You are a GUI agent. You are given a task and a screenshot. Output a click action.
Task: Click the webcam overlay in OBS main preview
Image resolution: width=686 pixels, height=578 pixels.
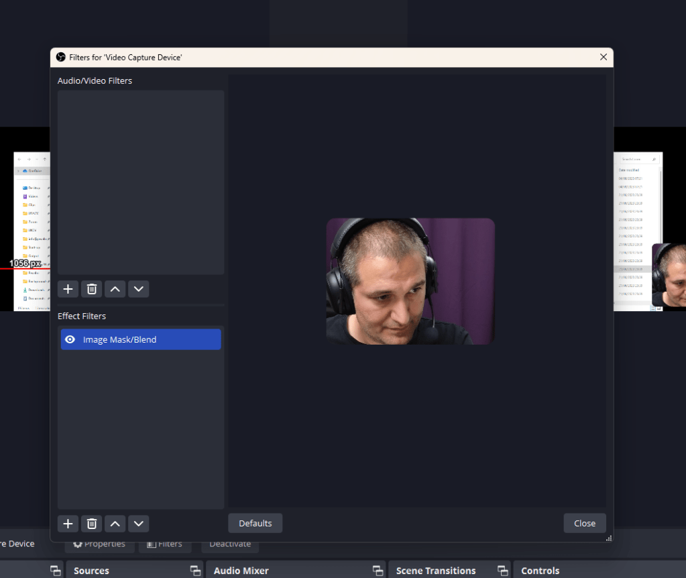click(669, 275)
